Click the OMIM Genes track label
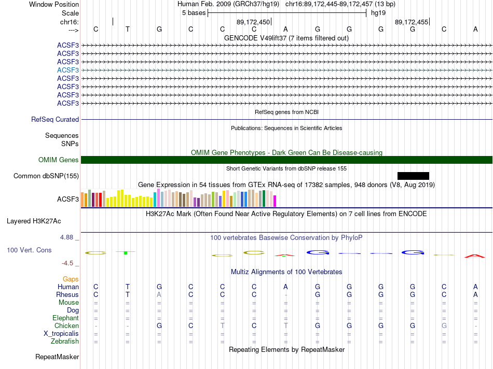Screen dimensions: 493x369 (59, 160)
